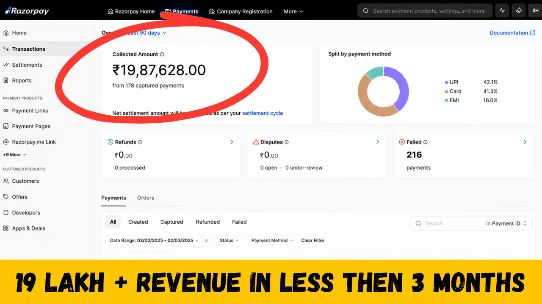Click the '216' failed payments count
This screenshot has height=304, width=542.
[x=414, y=155]
